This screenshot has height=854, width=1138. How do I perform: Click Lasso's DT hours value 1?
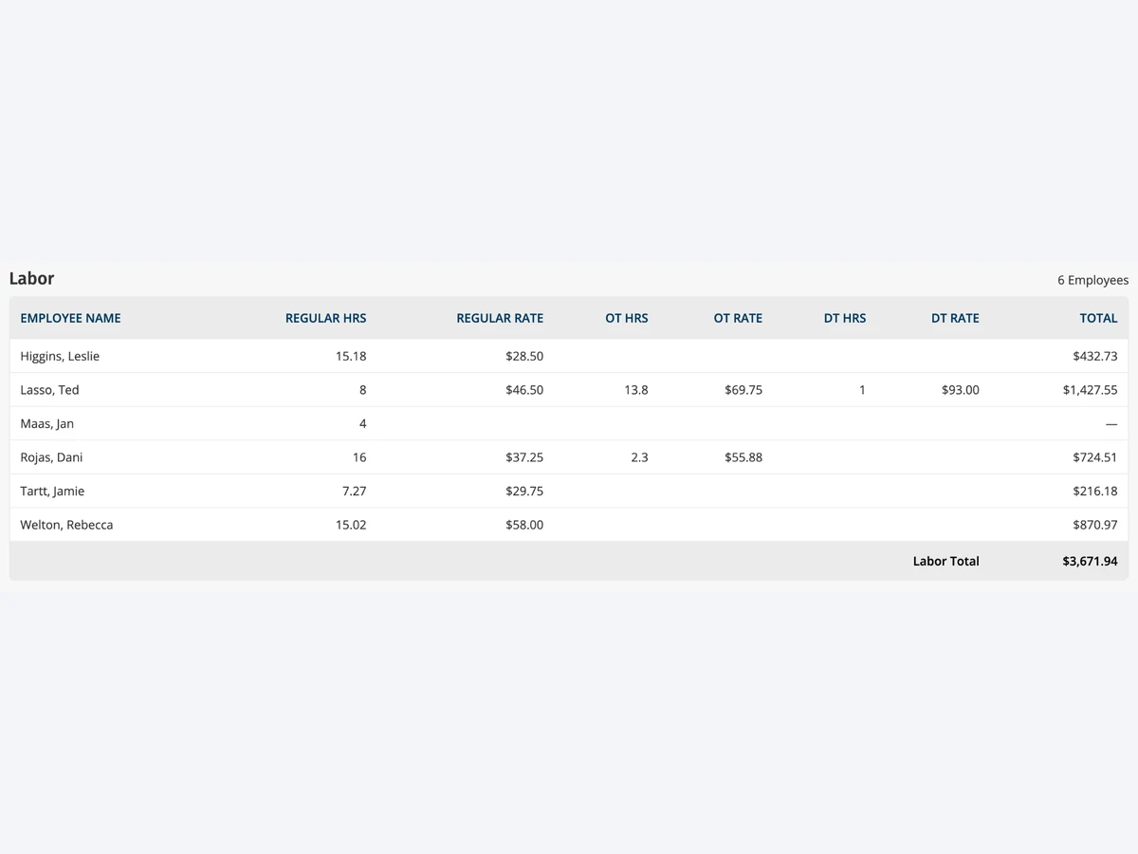862,390
